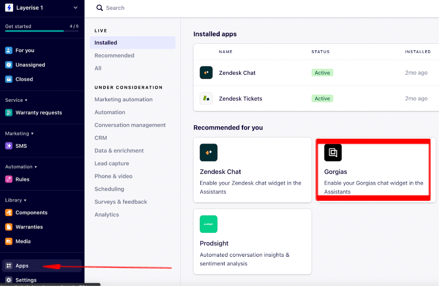Collapse the Service section
This screenshot has height=287, width=441.
[x=16, y=100]
